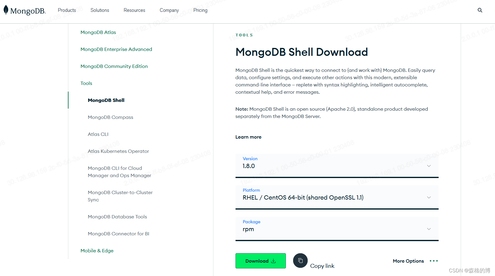The image size is (495, 276).
Task: Select MongoDB Database Tools
Action: click(x=117, y=217)
